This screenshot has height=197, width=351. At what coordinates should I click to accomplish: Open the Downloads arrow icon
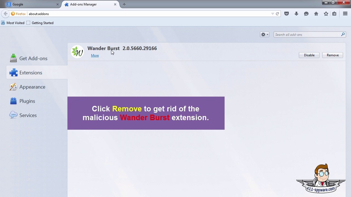tap(296, 14)
